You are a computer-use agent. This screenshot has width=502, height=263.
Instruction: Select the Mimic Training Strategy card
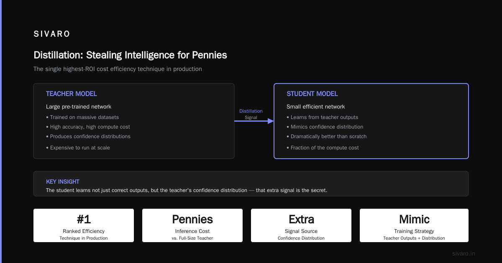414,225
